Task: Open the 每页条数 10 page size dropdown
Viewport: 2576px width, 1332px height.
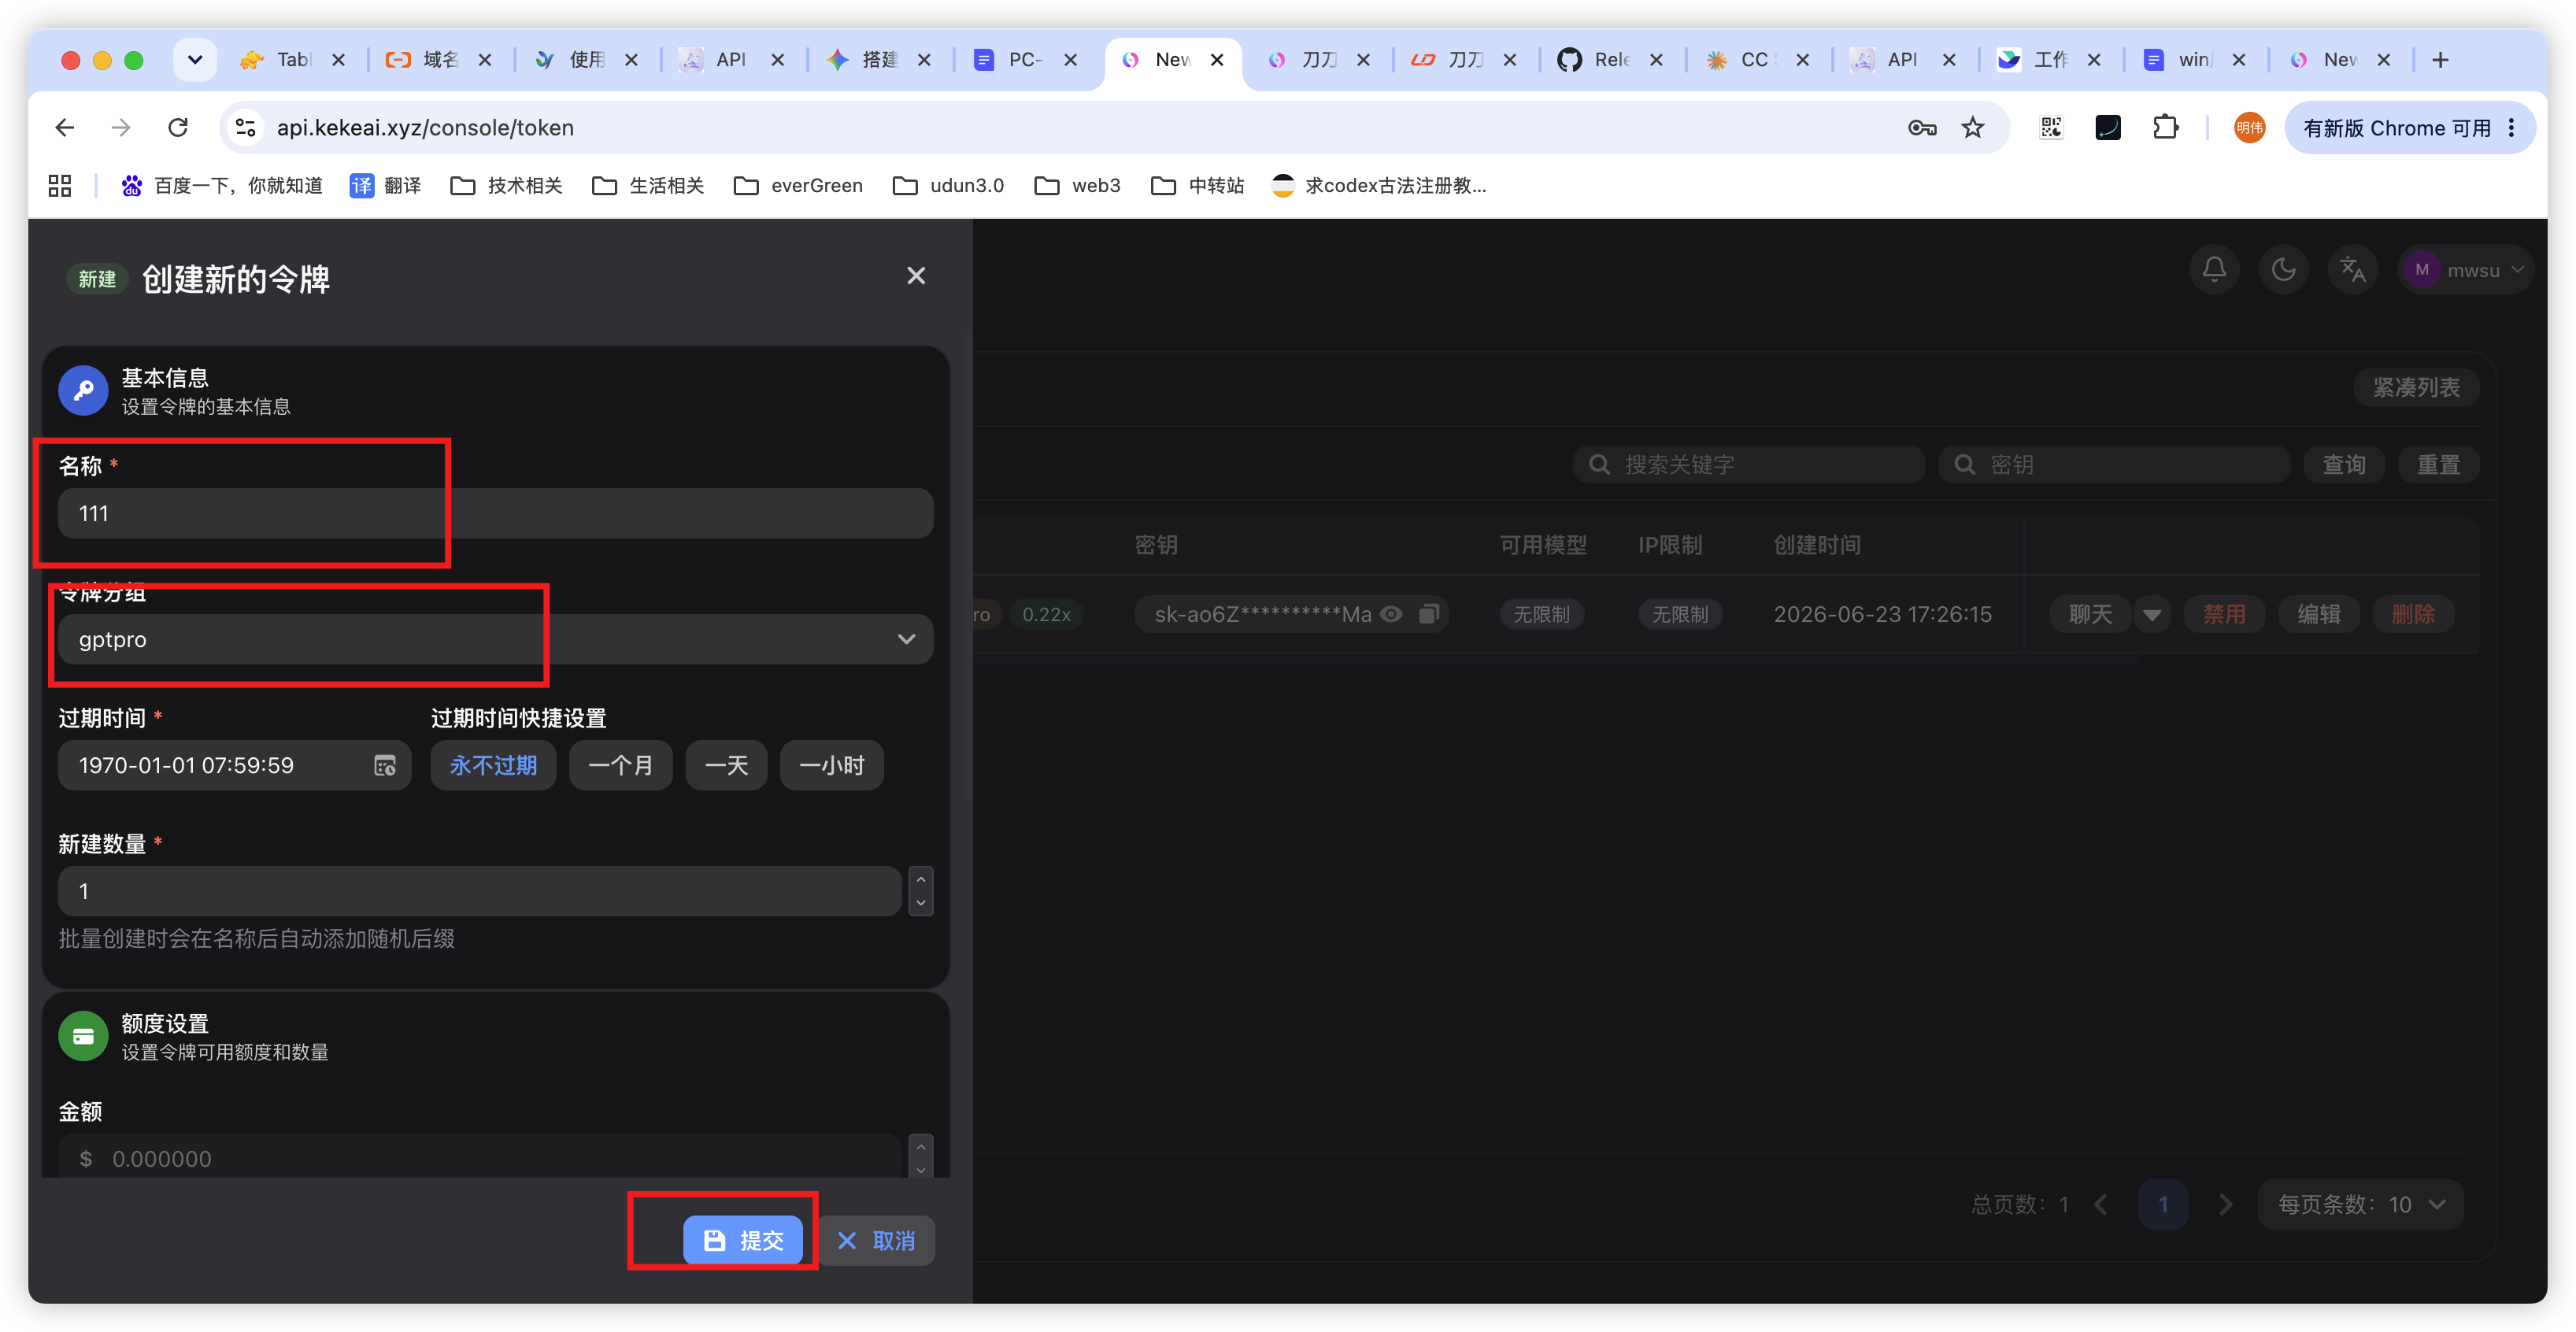Action: click(2360, 1204)
